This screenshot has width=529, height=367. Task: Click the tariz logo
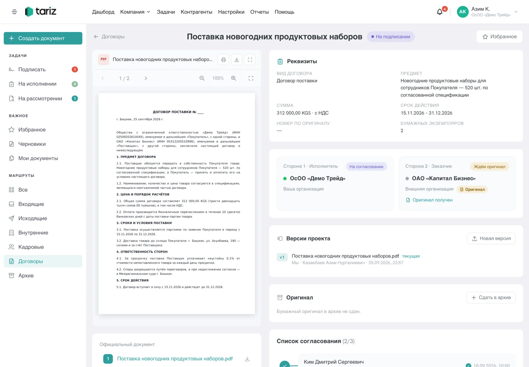[41, 12]
